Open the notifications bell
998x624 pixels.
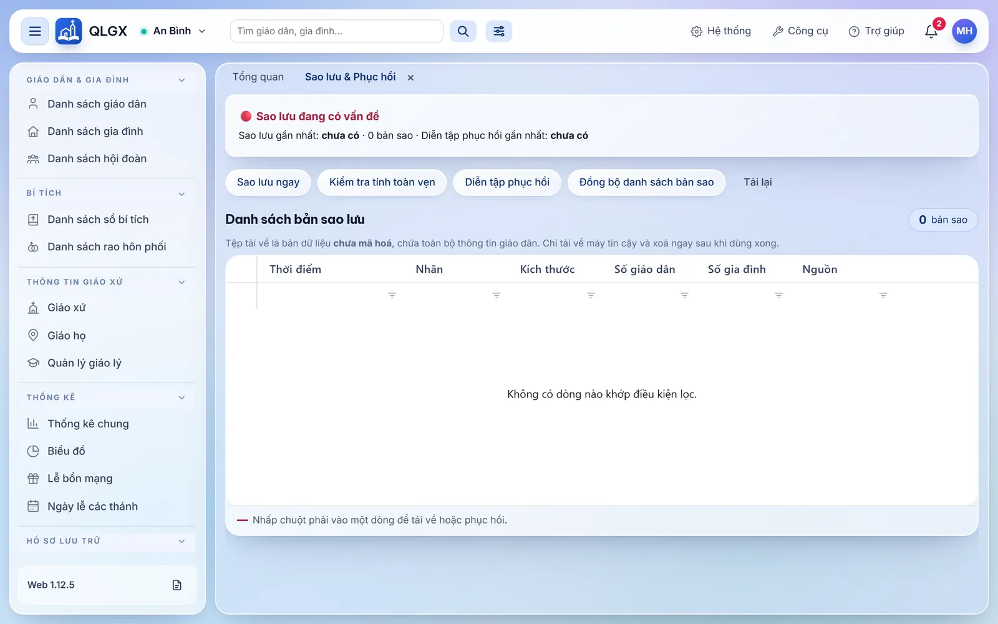(x=931, y=31)
